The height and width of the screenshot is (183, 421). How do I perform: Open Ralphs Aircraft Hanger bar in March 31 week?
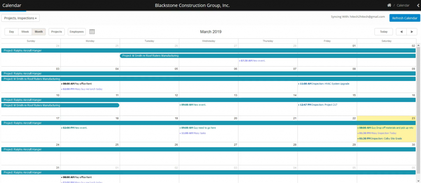[x=208, y=173]
